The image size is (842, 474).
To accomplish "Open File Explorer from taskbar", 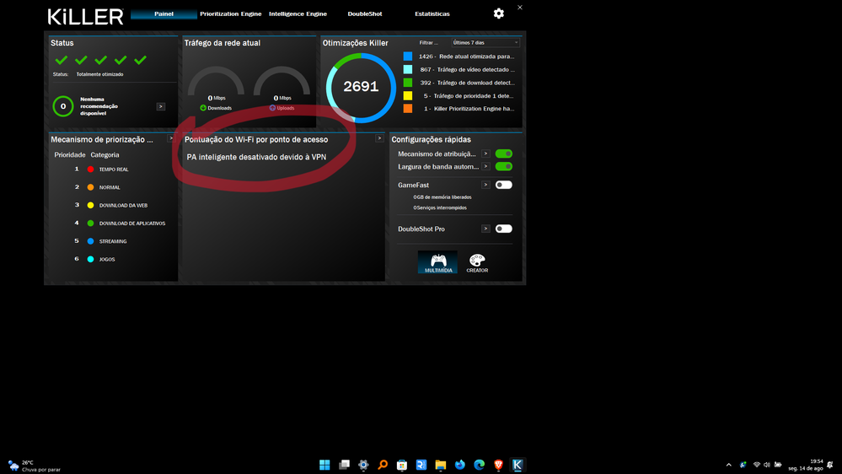I will pos(440,465).
